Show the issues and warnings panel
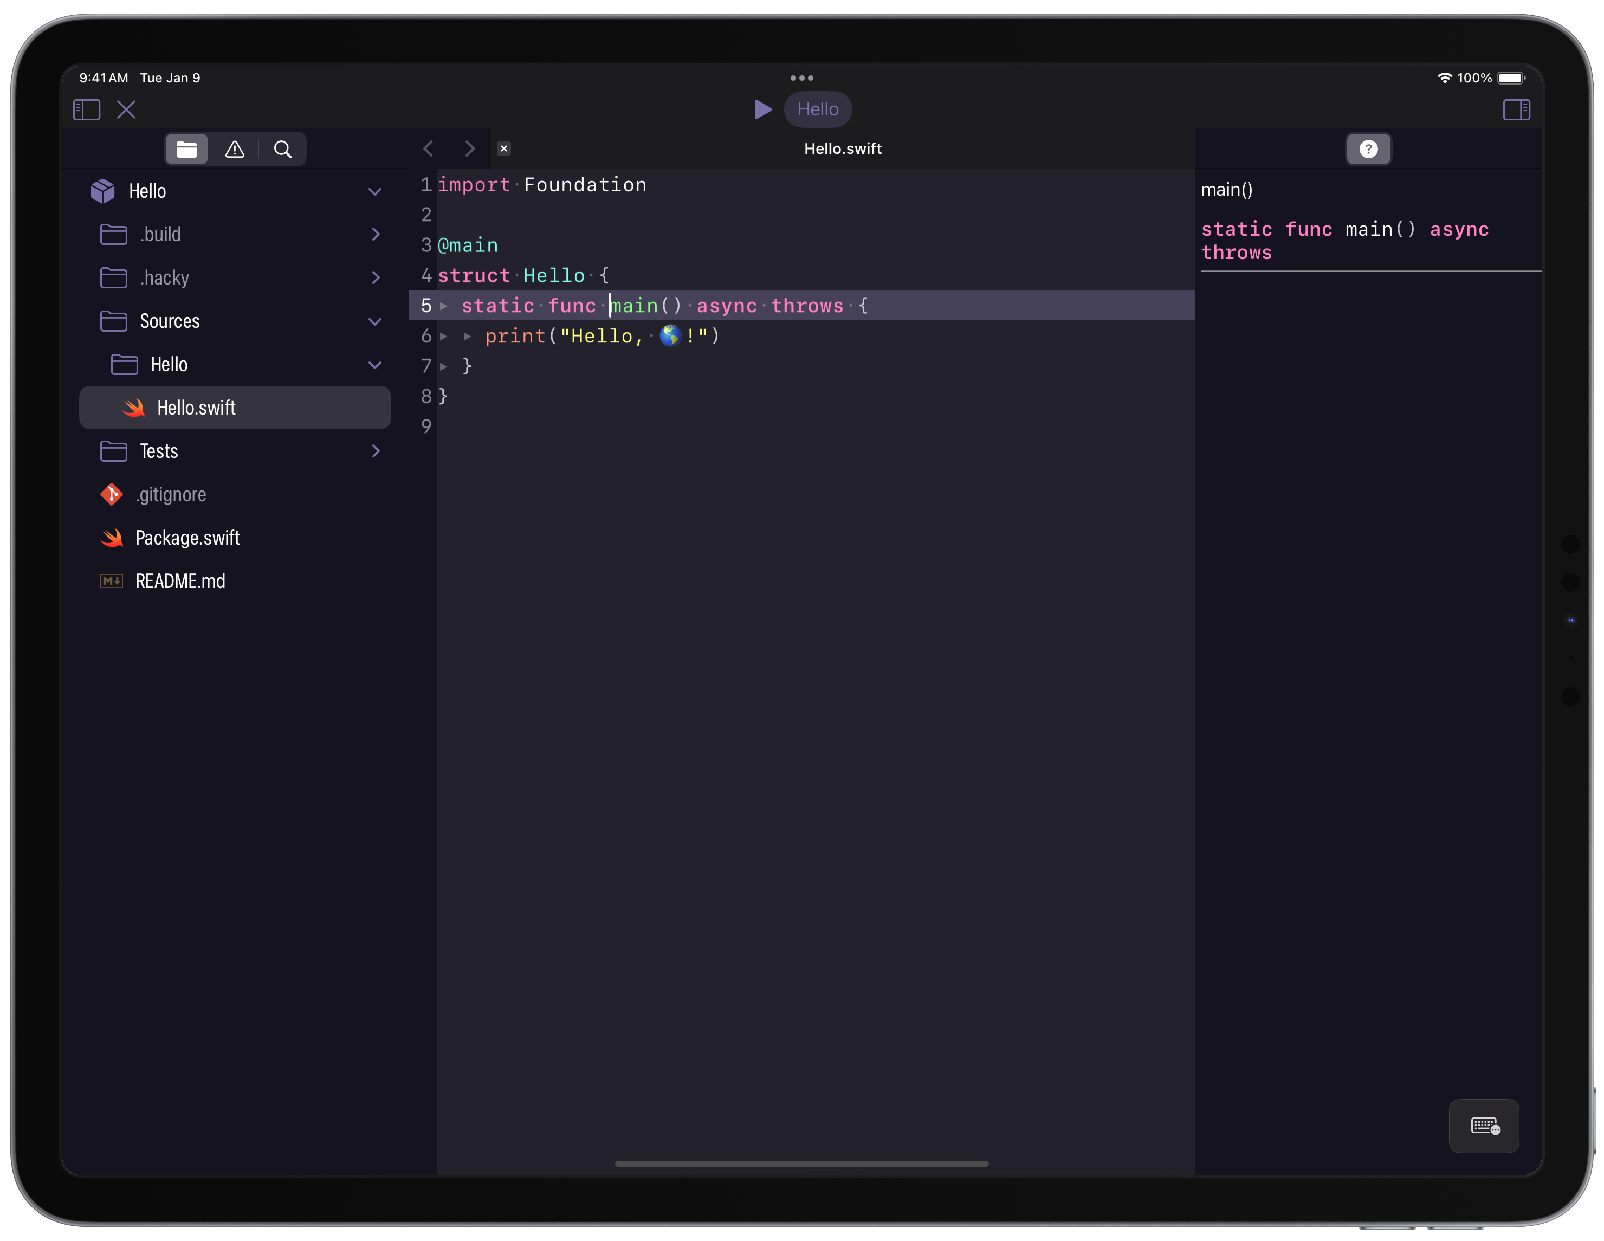Viewport: 1604px width, 1241px height. tap(234, 149)
